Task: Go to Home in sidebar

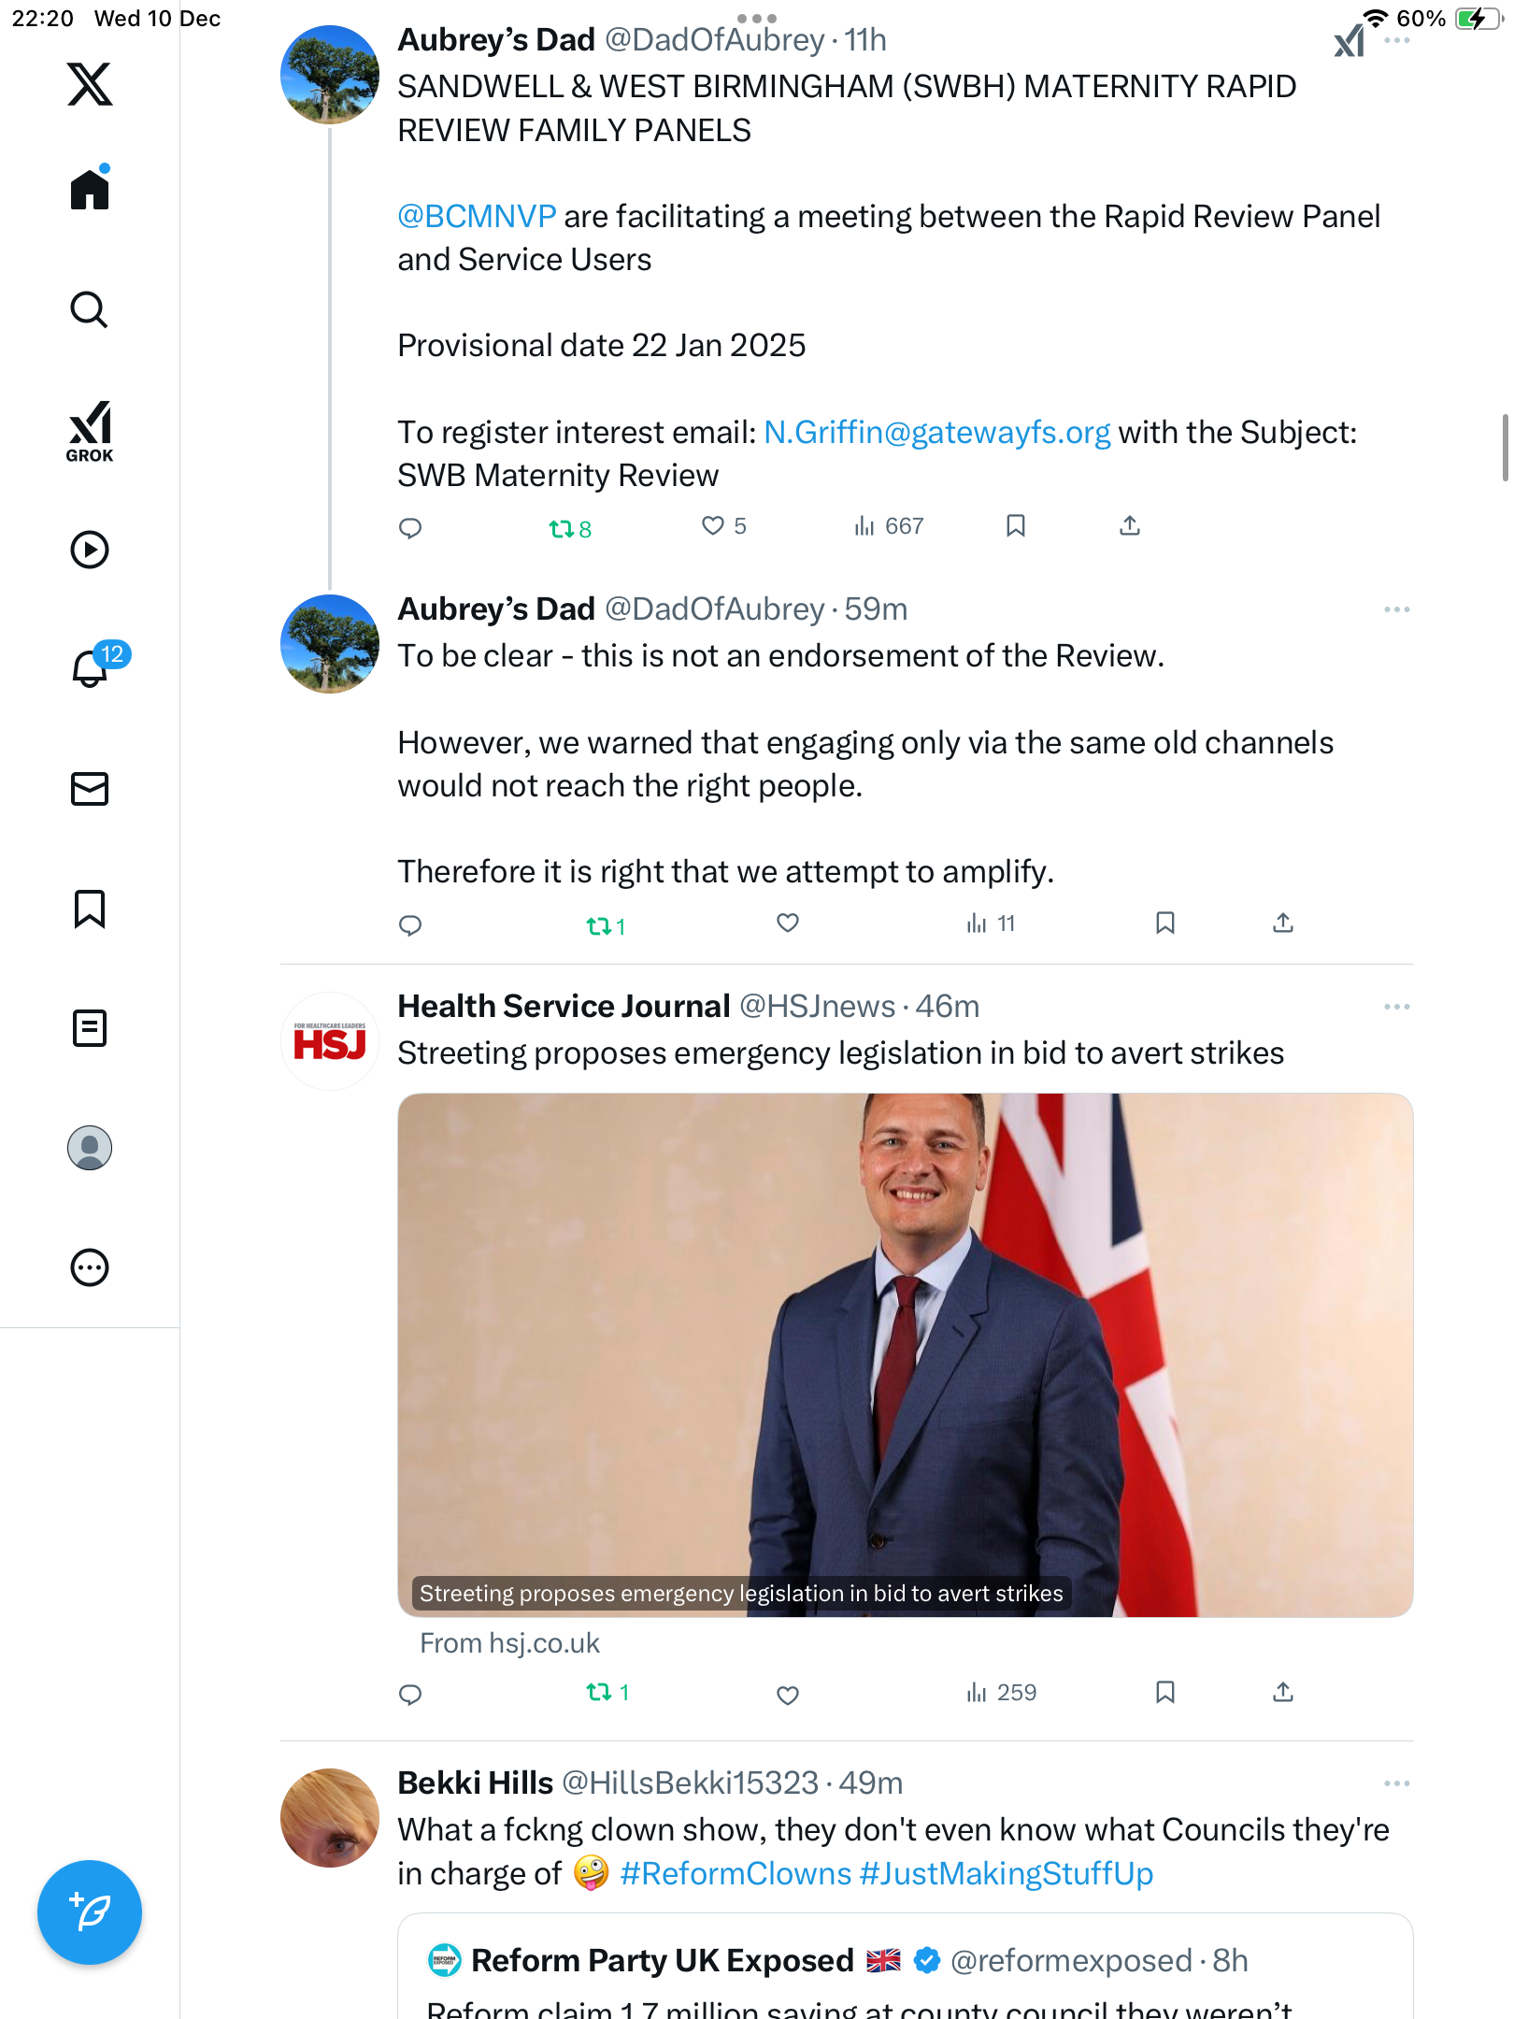Action: [90, 190]
